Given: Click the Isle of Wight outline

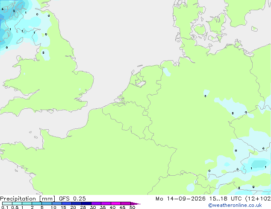Looking at the screenshot, I should coord(50,111).
